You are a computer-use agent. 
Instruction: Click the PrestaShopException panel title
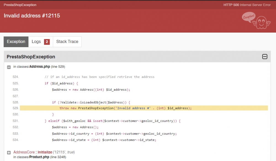pos(31,57)
